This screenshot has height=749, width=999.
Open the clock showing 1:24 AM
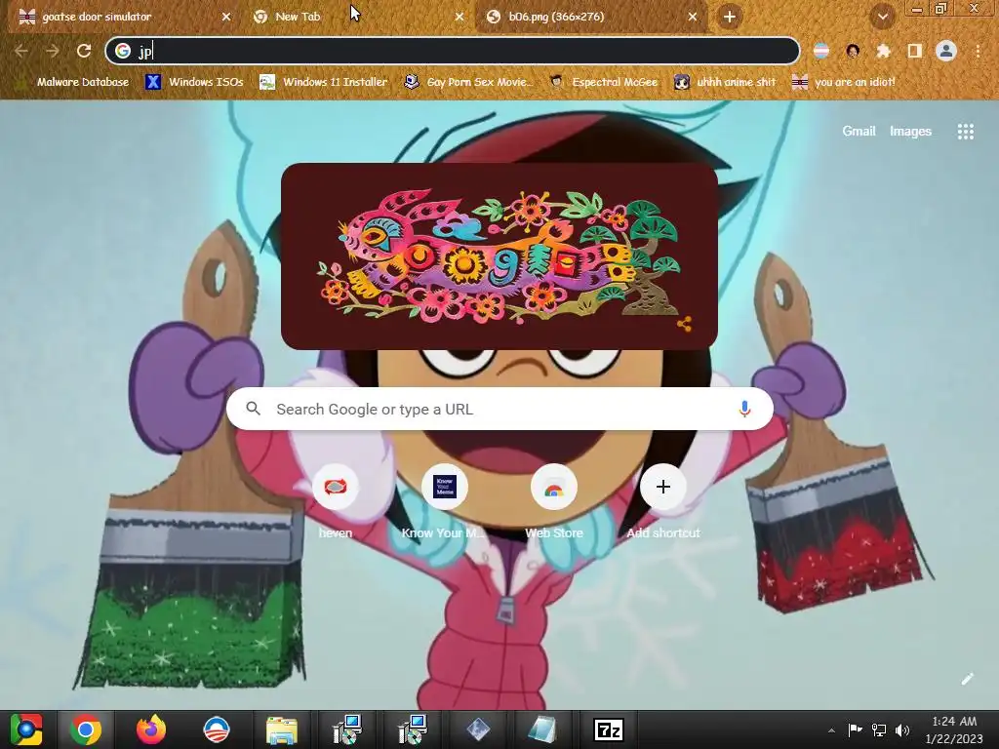[954, 729]
